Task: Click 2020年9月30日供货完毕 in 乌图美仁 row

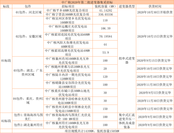Action: coord(155,117)
